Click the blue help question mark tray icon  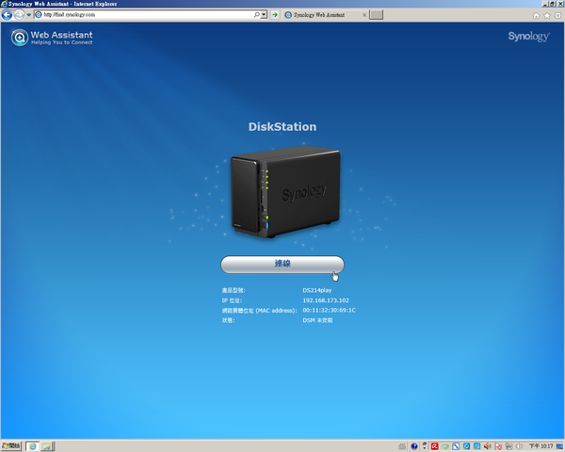413,445
